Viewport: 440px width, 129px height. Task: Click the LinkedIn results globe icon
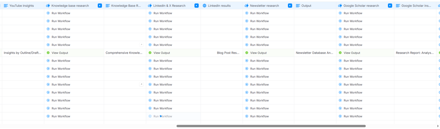pyautogui.click(x=205, y=6)
